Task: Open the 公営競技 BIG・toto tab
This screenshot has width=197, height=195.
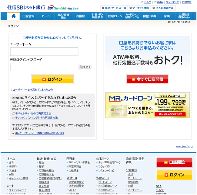Action: (x=184, y=16)
